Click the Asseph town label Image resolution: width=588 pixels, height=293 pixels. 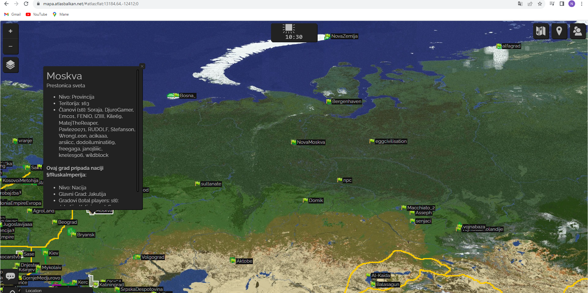424,213
